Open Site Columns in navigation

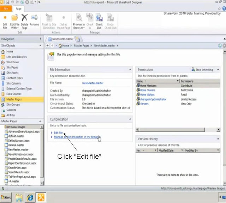[x=14, y=83]
